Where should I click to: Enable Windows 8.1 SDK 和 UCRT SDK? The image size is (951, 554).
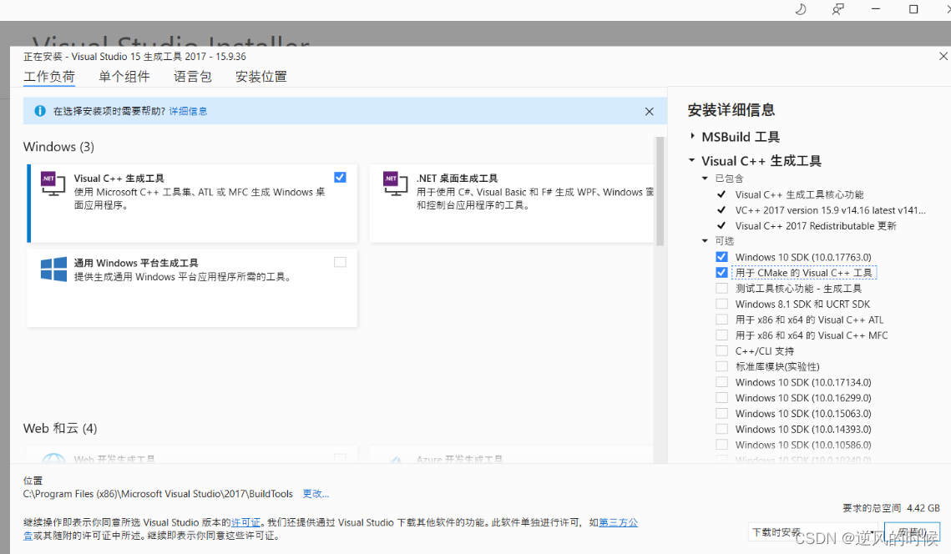[x=721, y=304]
